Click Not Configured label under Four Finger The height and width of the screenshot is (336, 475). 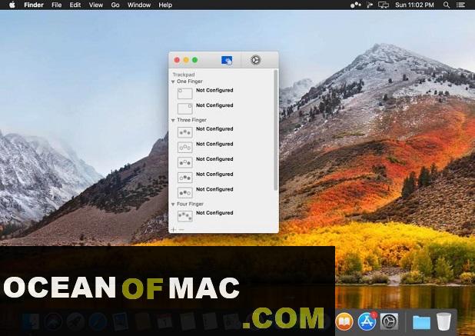(214, 213)
